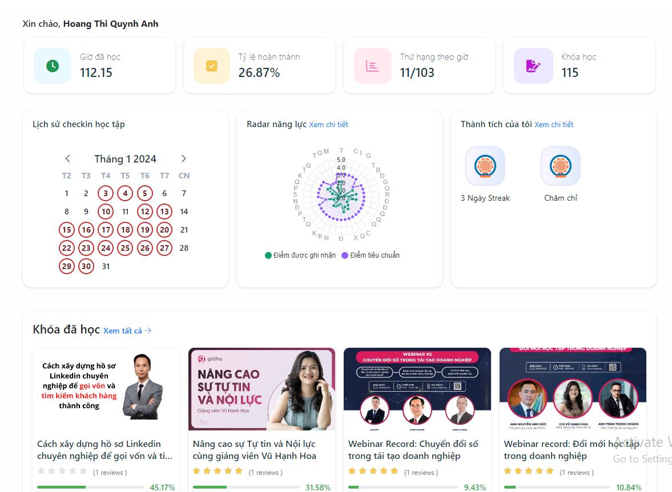The height and width of the screenshot is (492, 672).
Task: Select day 17 on the checkin calendar
Action: 106,230
